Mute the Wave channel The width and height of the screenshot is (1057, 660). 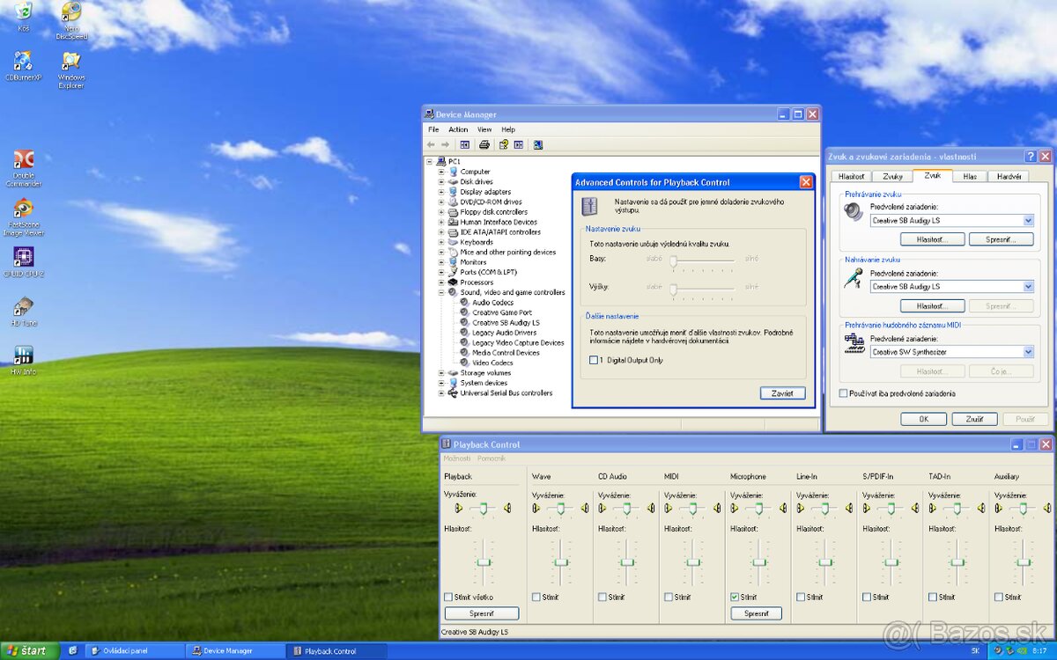[536, 597]
